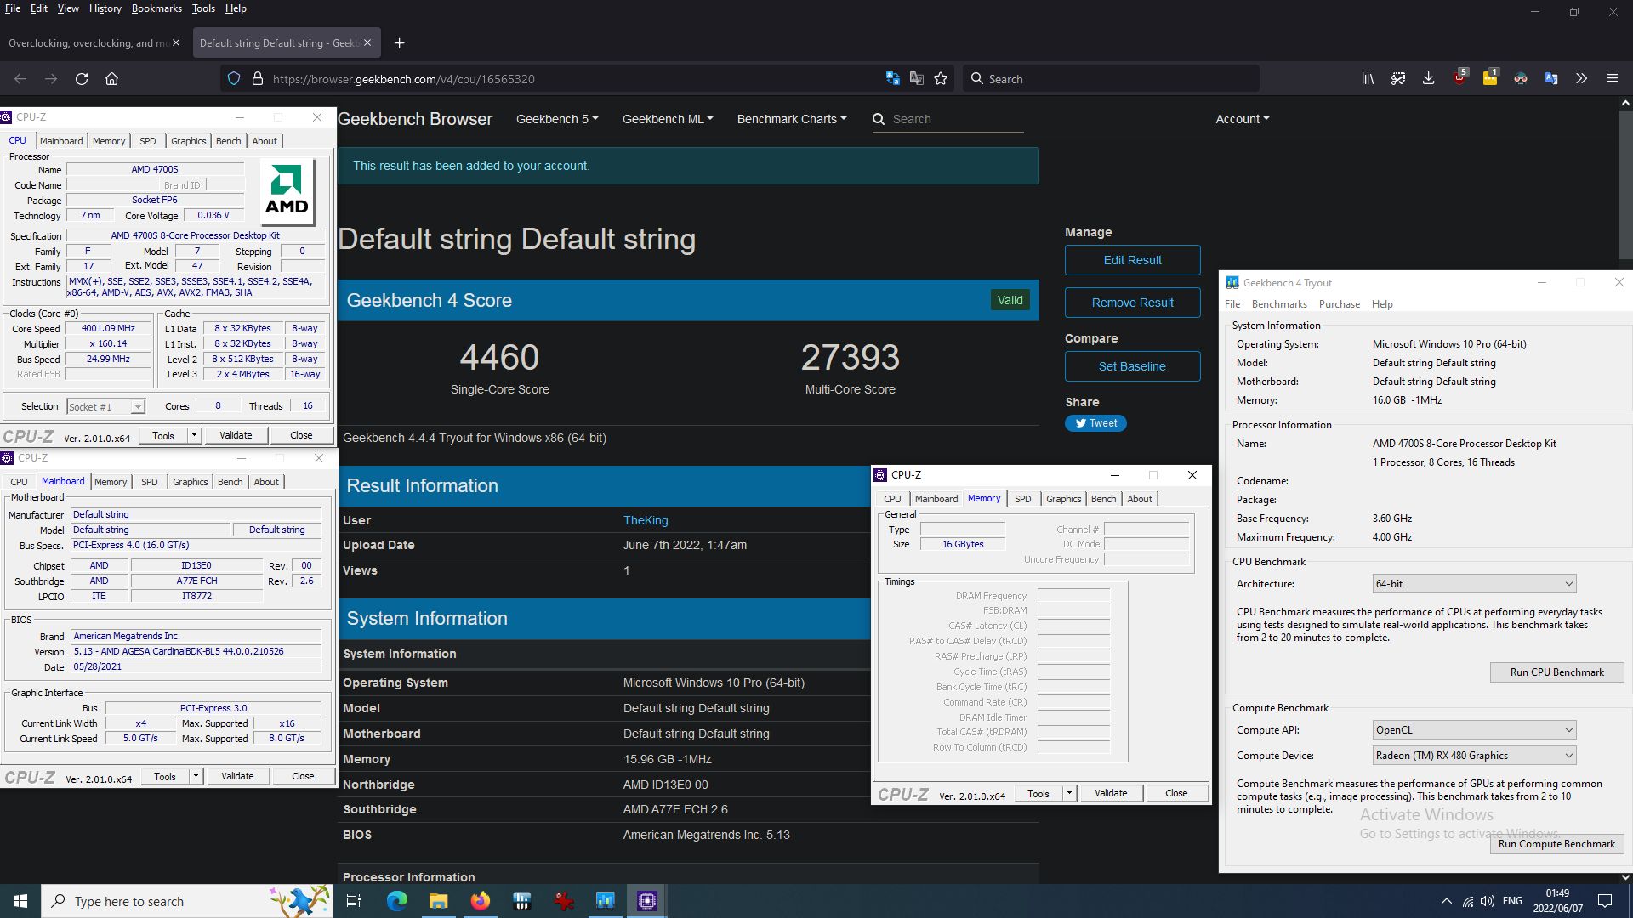Open the Firefox History menu
The width and height of the screenshot is (1633, 918).
click(x=105, y=8)
